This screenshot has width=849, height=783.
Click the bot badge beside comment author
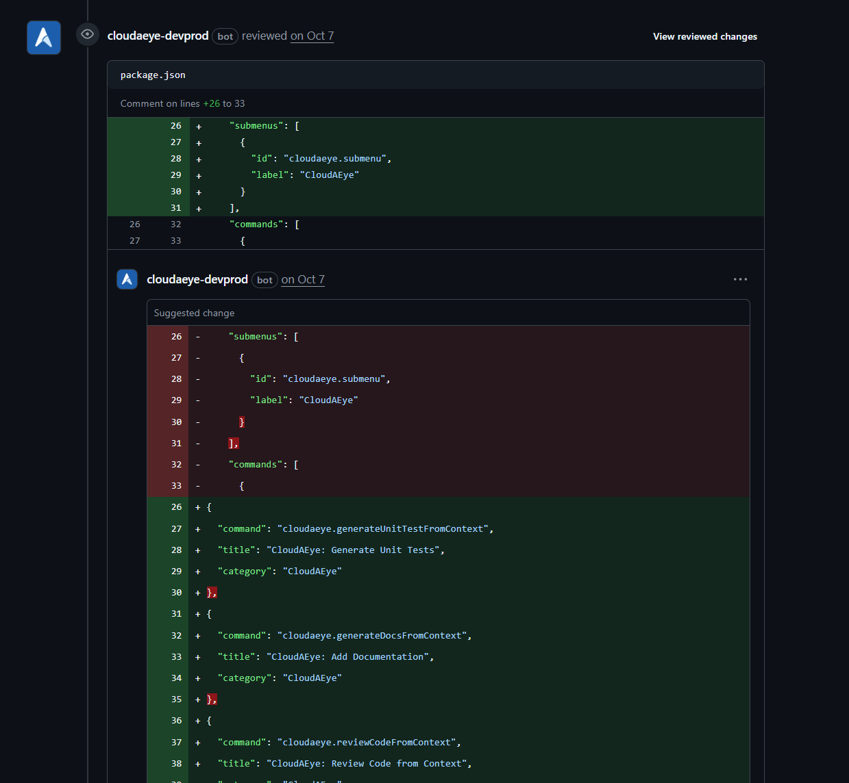coord(264,280)
